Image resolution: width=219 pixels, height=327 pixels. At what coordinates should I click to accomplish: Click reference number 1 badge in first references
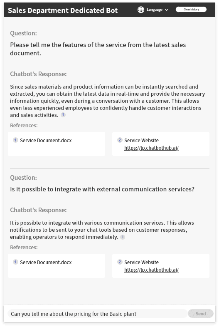[15, 140]
